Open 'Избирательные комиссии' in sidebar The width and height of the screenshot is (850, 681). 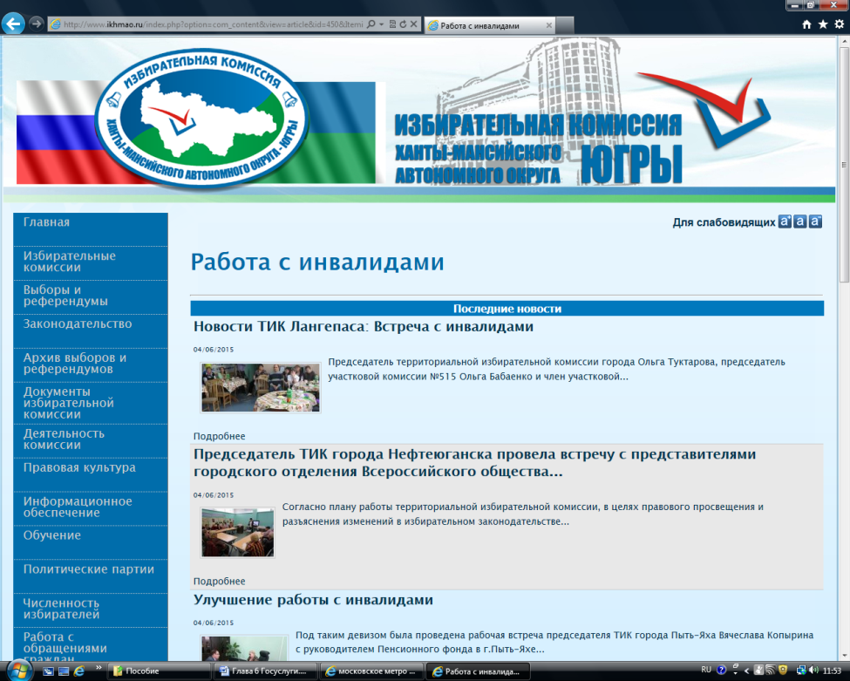point(91,263)
